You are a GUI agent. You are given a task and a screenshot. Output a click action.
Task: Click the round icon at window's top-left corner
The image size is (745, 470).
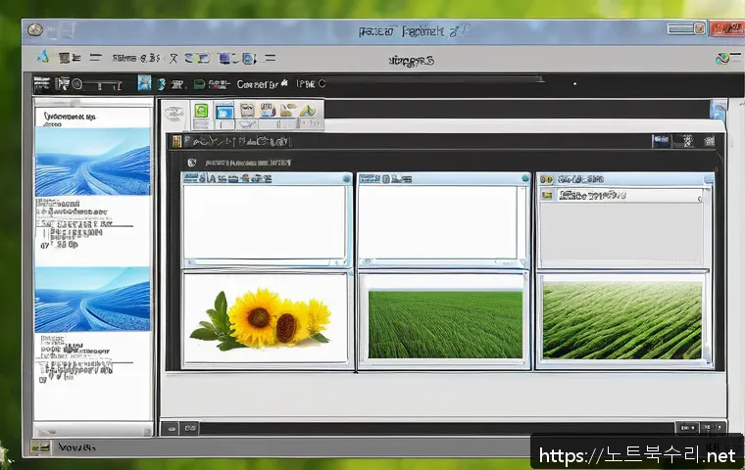pos(34,31)
